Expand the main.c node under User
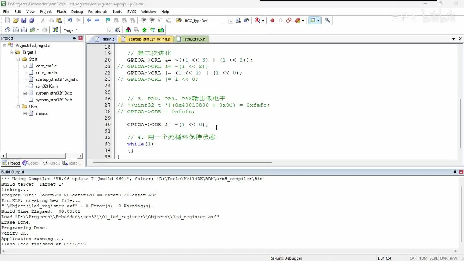The height and width of the screenshot is (261, 464). click(25, 113)
